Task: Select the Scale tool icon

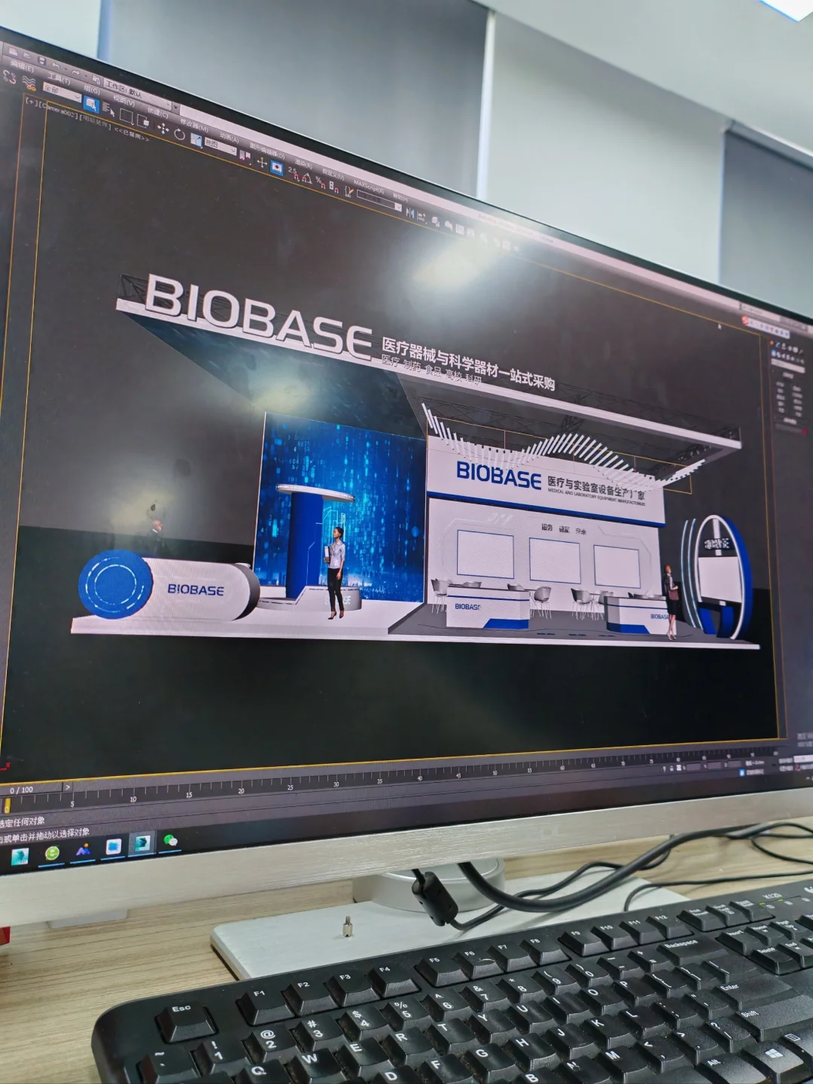Action: [x=196, y=140]
